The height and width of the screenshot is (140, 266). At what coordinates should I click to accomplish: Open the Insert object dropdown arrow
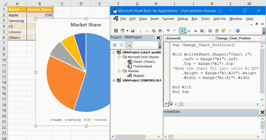[127, 31]
